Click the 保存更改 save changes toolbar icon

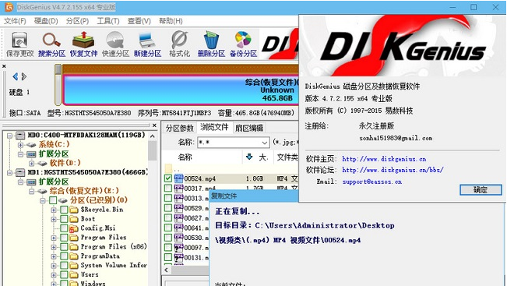(x=19, y=41)
